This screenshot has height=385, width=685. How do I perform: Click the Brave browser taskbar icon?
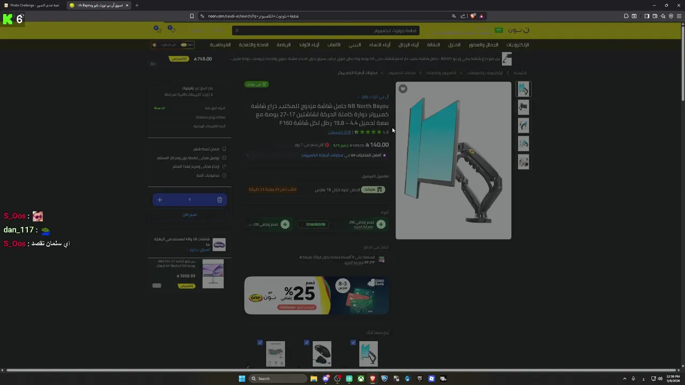point(372,379)
